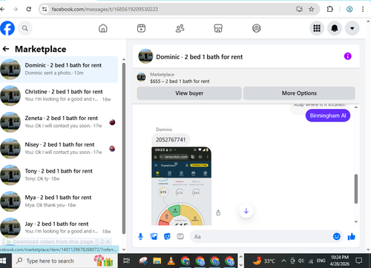Go to the Home feed icon
Screen dimensions: 371x268
click(103, 28)
